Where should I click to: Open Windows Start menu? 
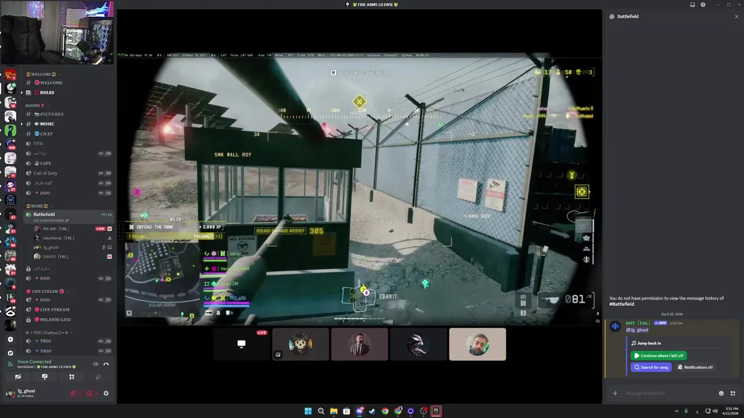(x=308, y=411)
